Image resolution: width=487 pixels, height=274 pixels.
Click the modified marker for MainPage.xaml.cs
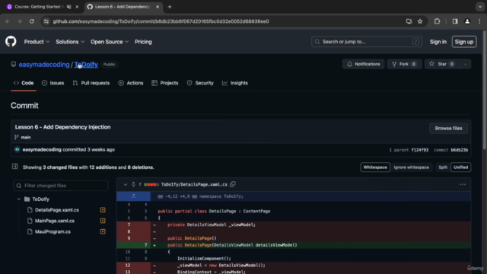pos(103,221)
